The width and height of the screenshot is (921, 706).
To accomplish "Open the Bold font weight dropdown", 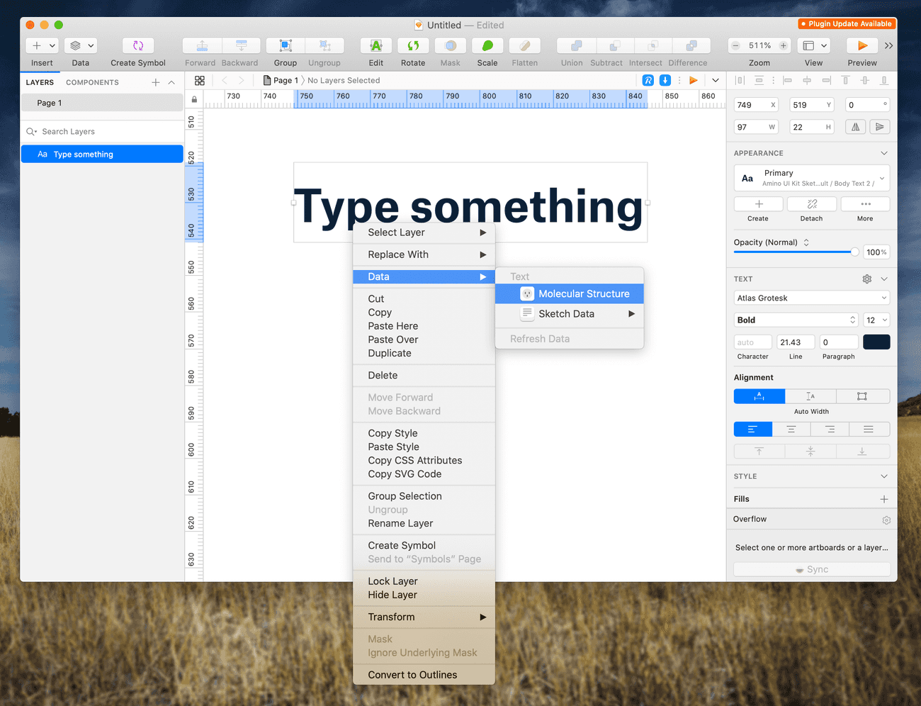I will point(796,320).
